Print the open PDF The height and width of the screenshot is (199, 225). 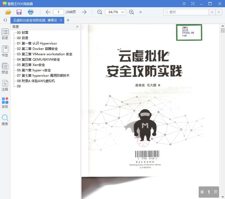(x=30, y=12)
